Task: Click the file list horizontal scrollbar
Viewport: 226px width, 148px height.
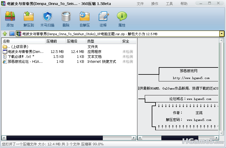Action: pos(69,138)
